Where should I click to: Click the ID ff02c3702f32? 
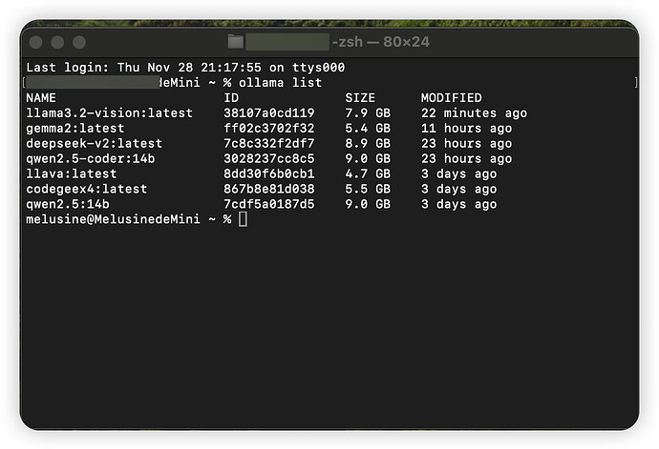[x=269, y=128]
